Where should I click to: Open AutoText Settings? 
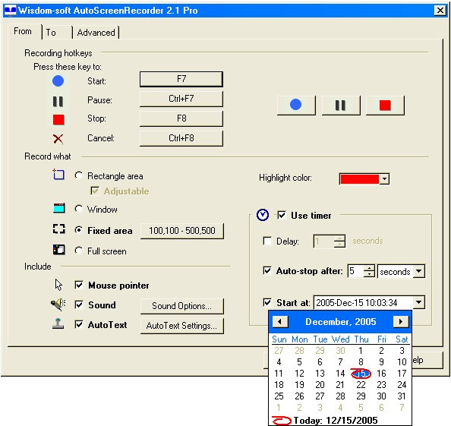(182, 326)
